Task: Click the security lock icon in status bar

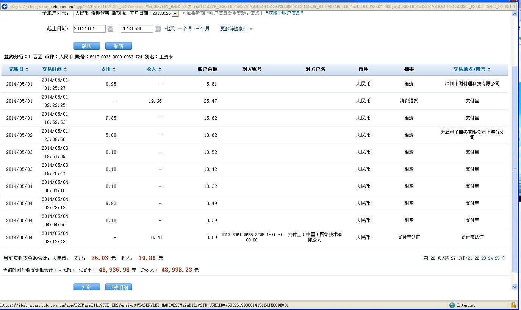Action: point(513,305)
